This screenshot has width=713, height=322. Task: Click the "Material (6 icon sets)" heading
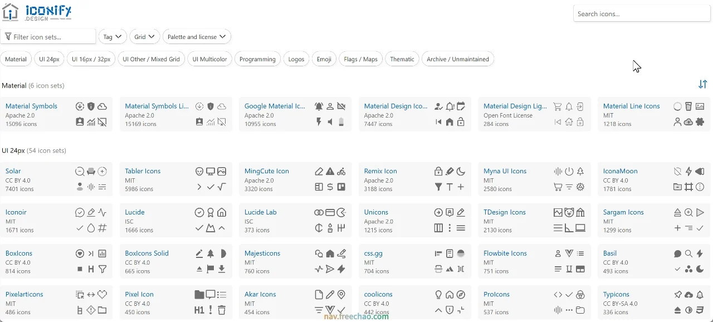click(33, 85)
